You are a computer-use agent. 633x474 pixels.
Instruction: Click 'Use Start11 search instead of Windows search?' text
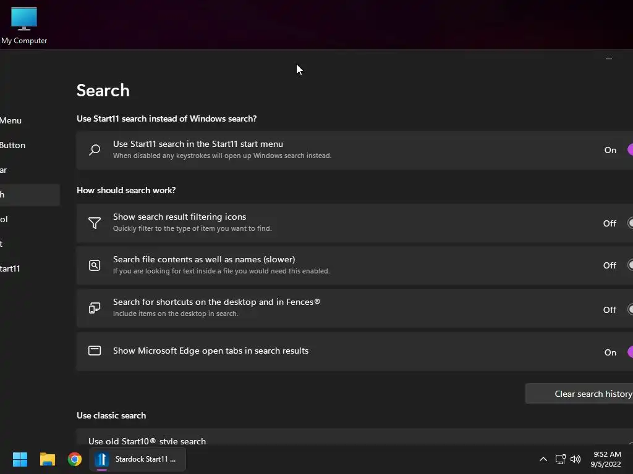coord(167,119)
